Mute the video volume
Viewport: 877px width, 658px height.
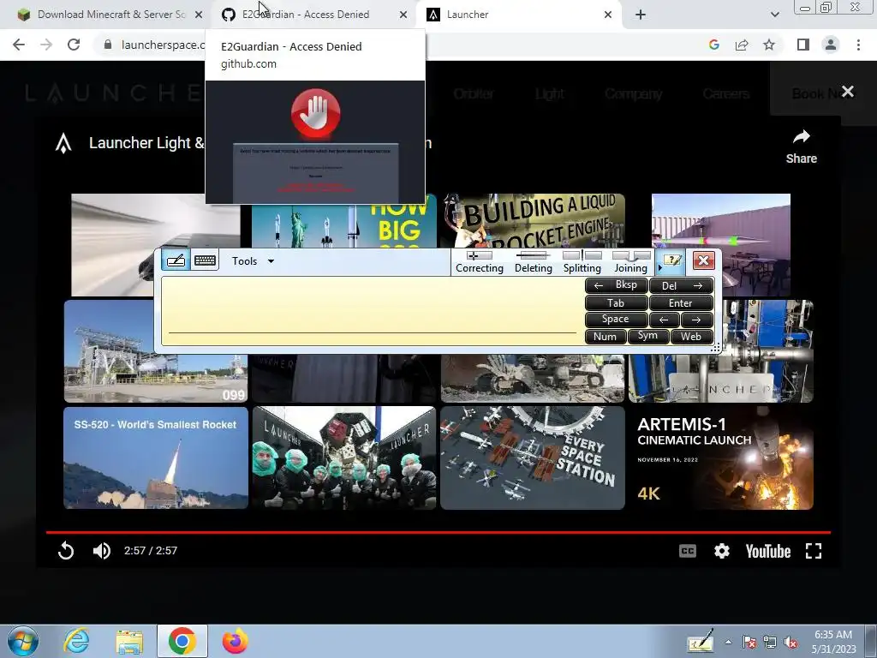point(101,551)
